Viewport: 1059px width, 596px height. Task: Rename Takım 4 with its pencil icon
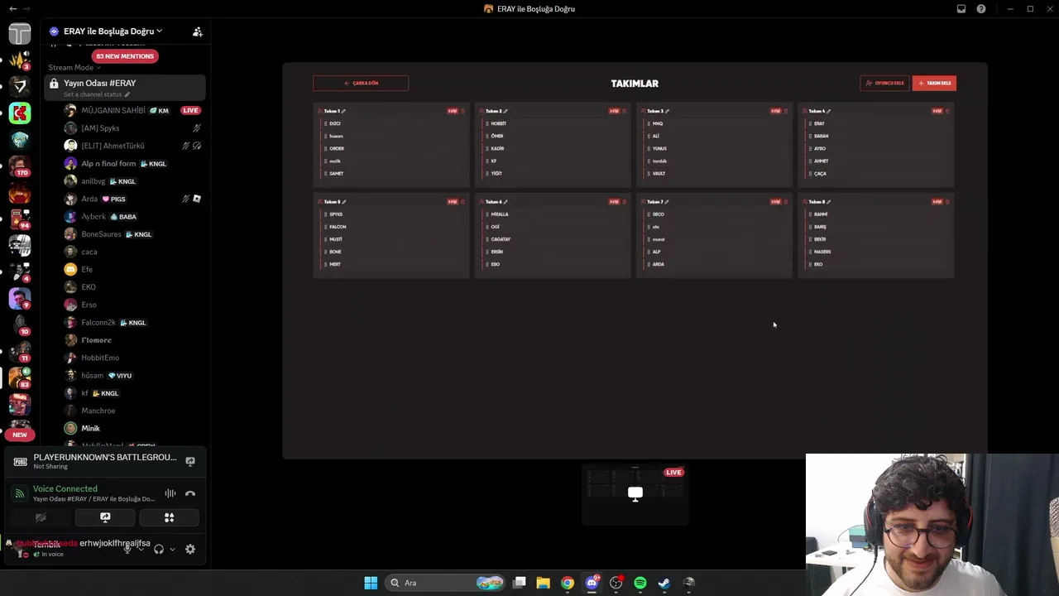click(x=828, y=111)
